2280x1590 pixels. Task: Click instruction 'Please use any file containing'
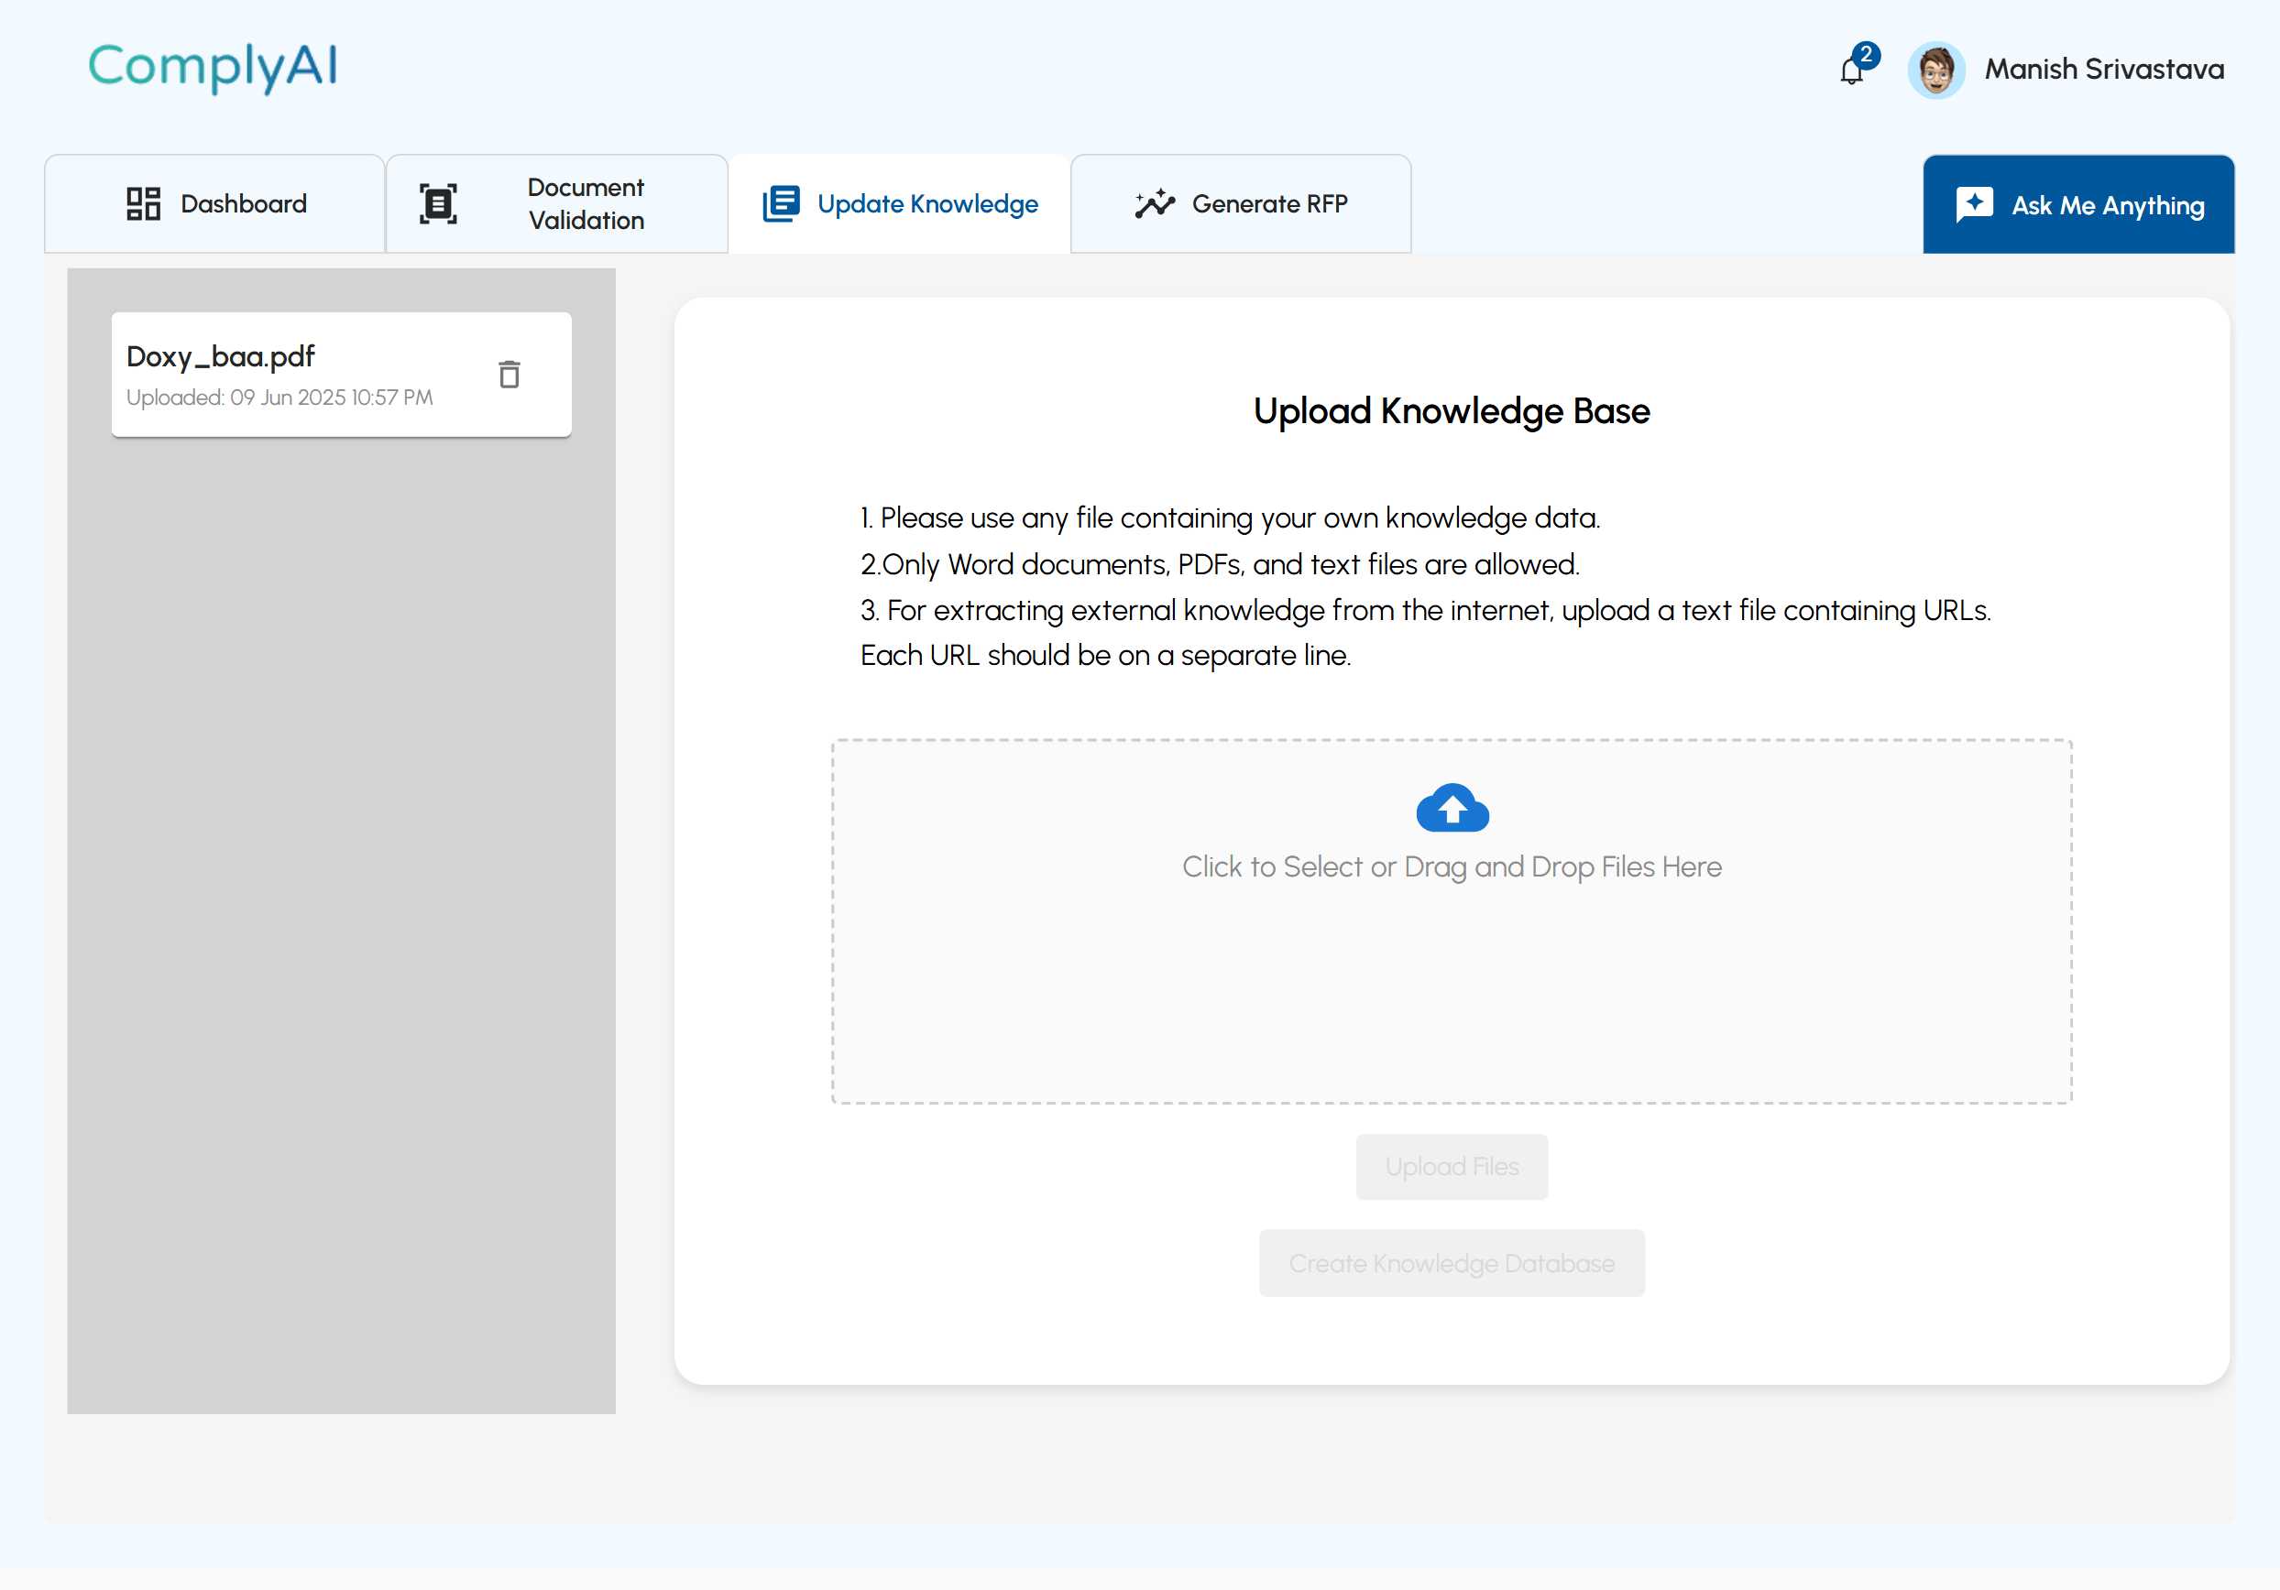[1231, 518]
